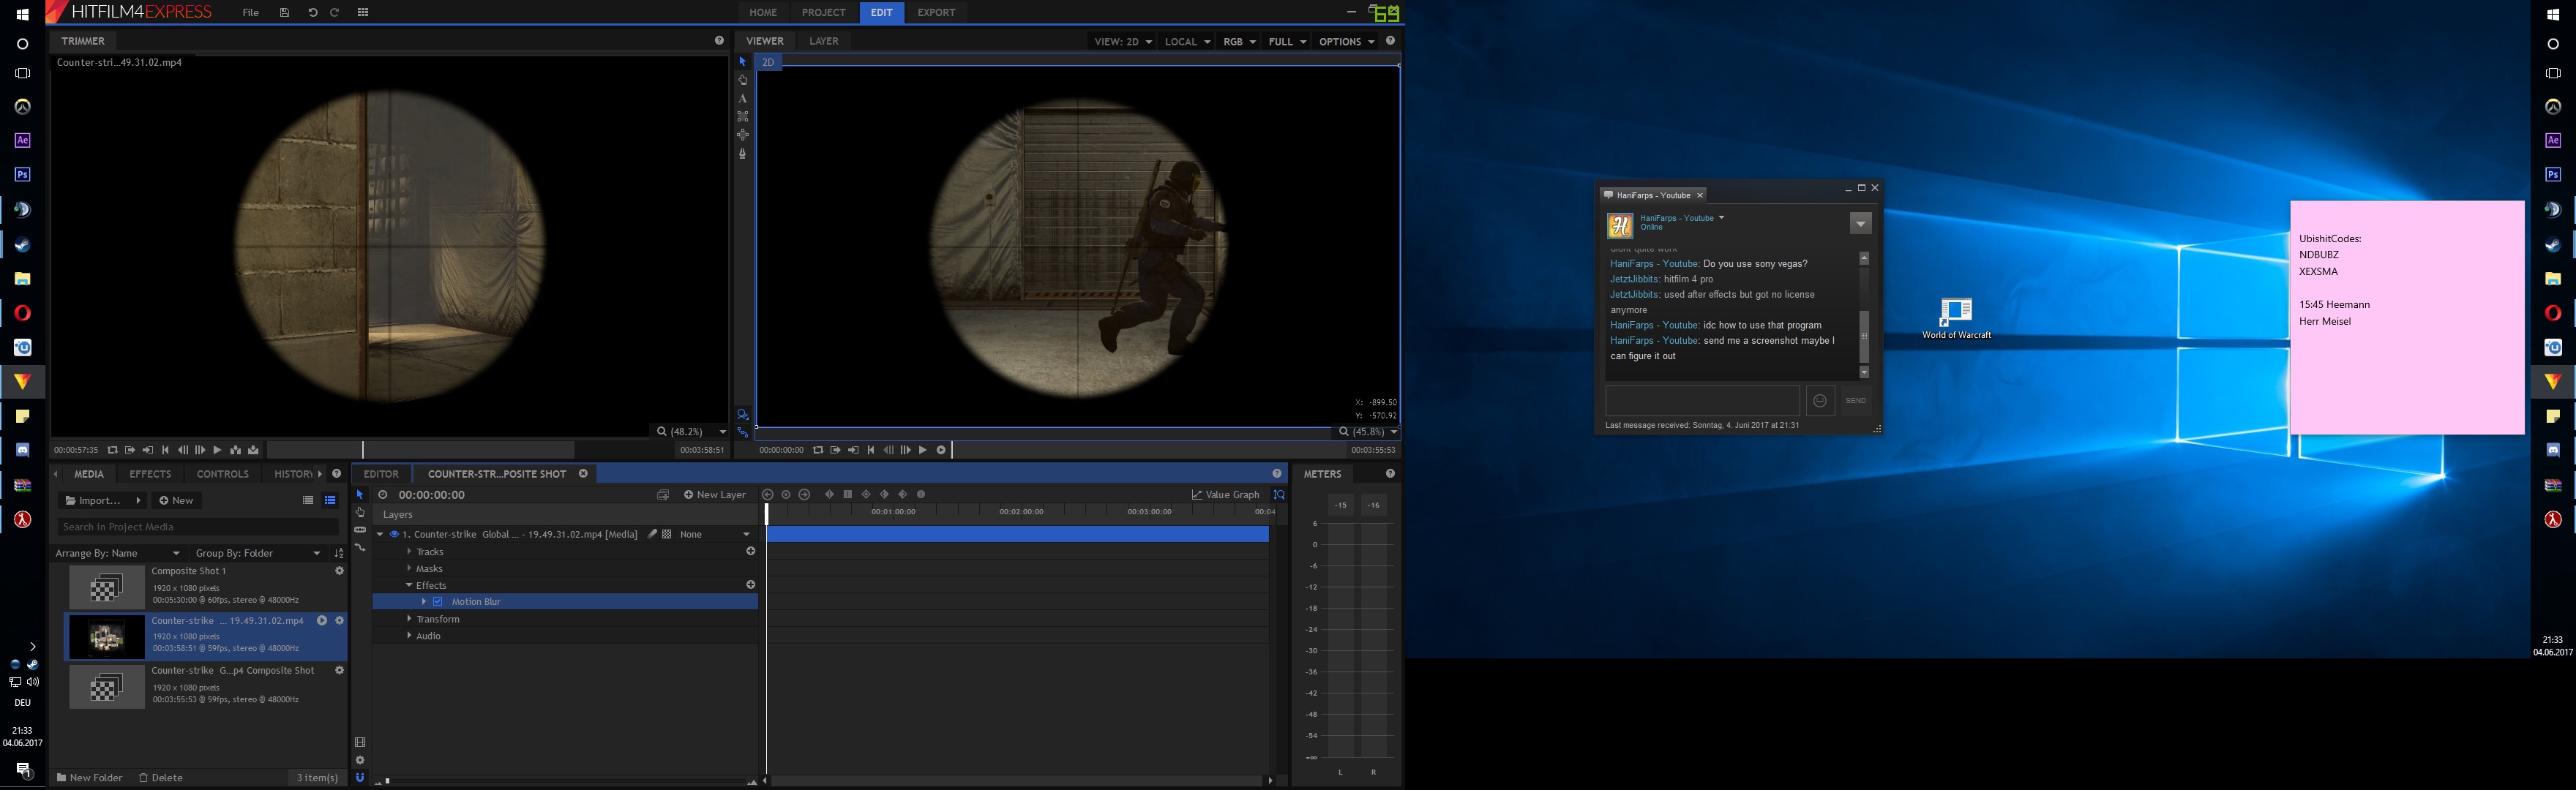Screen dimensions: 2576x790
Task: Click the Import button
Action: tap(103, 500)
